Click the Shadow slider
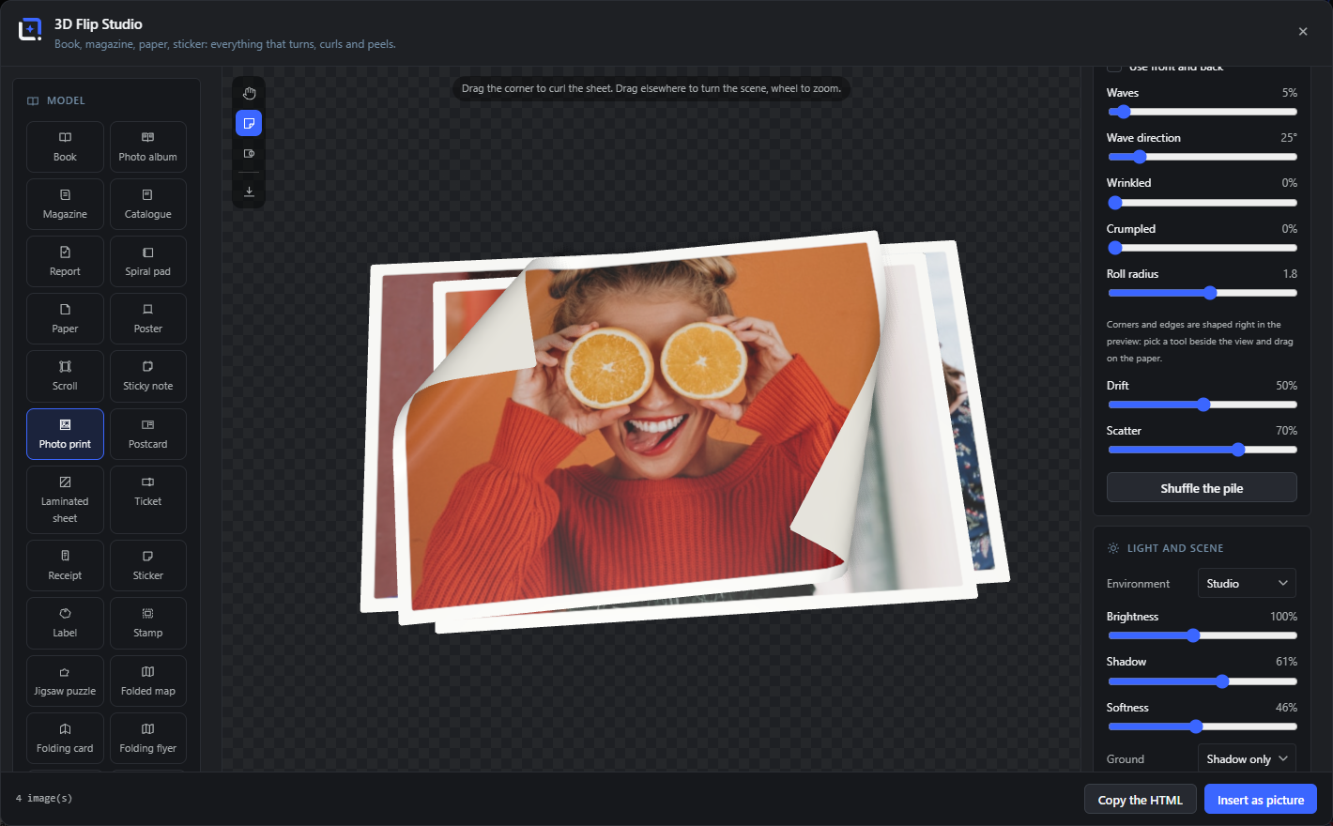The image size is (1333, 826). tap(1203, 681)
